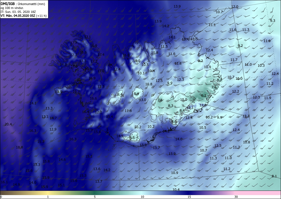This screenshot has height=199, width=281.
Task: Click the map value '8.5' on the south glacier
Action: click(132, 138)
